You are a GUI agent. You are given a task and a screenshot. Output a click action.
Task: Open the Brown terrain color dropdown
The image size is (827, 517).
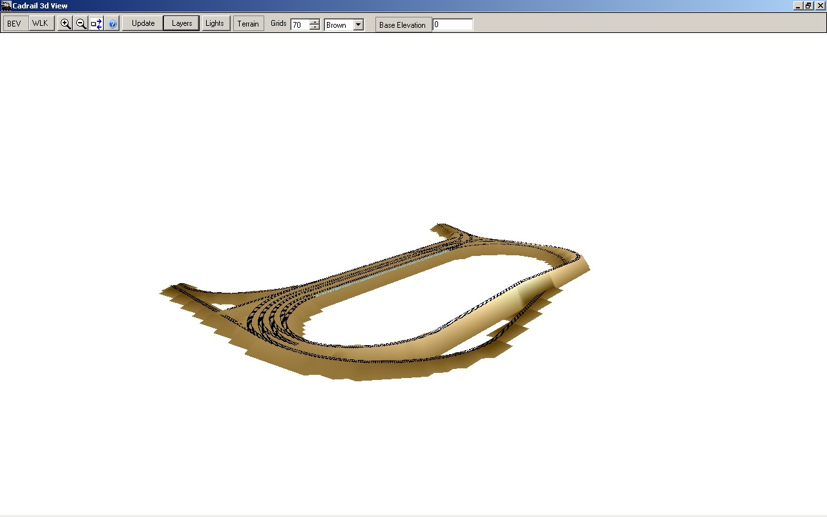[359, 25]
